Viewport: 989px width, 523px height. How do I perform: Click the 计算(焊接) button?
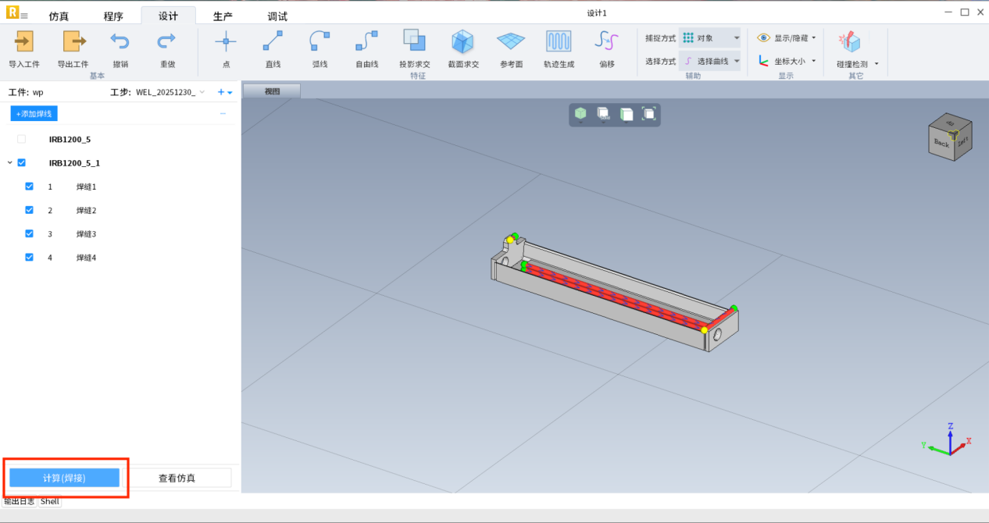tap(64, 478)
